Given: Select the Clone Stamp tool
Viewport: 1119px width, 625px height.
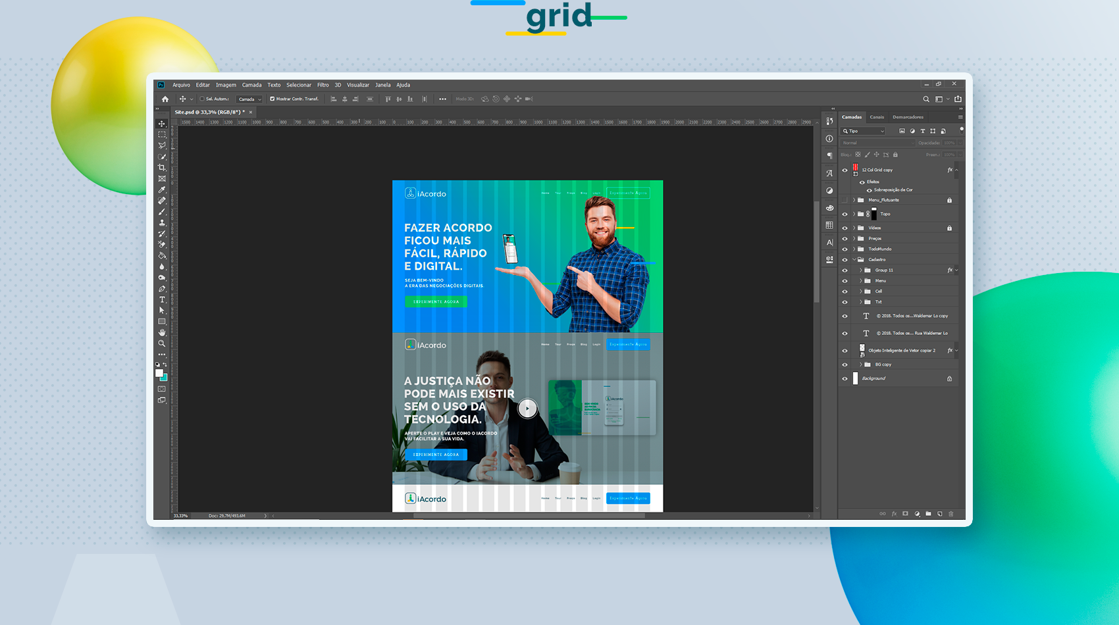Looking at the screenshot, I should [x=162, y=222].
